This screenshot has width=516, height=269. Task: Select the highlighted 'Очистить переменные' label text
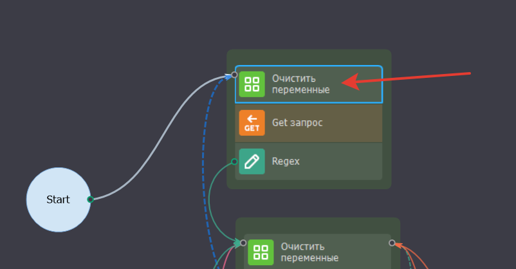[x=300, y=84]
